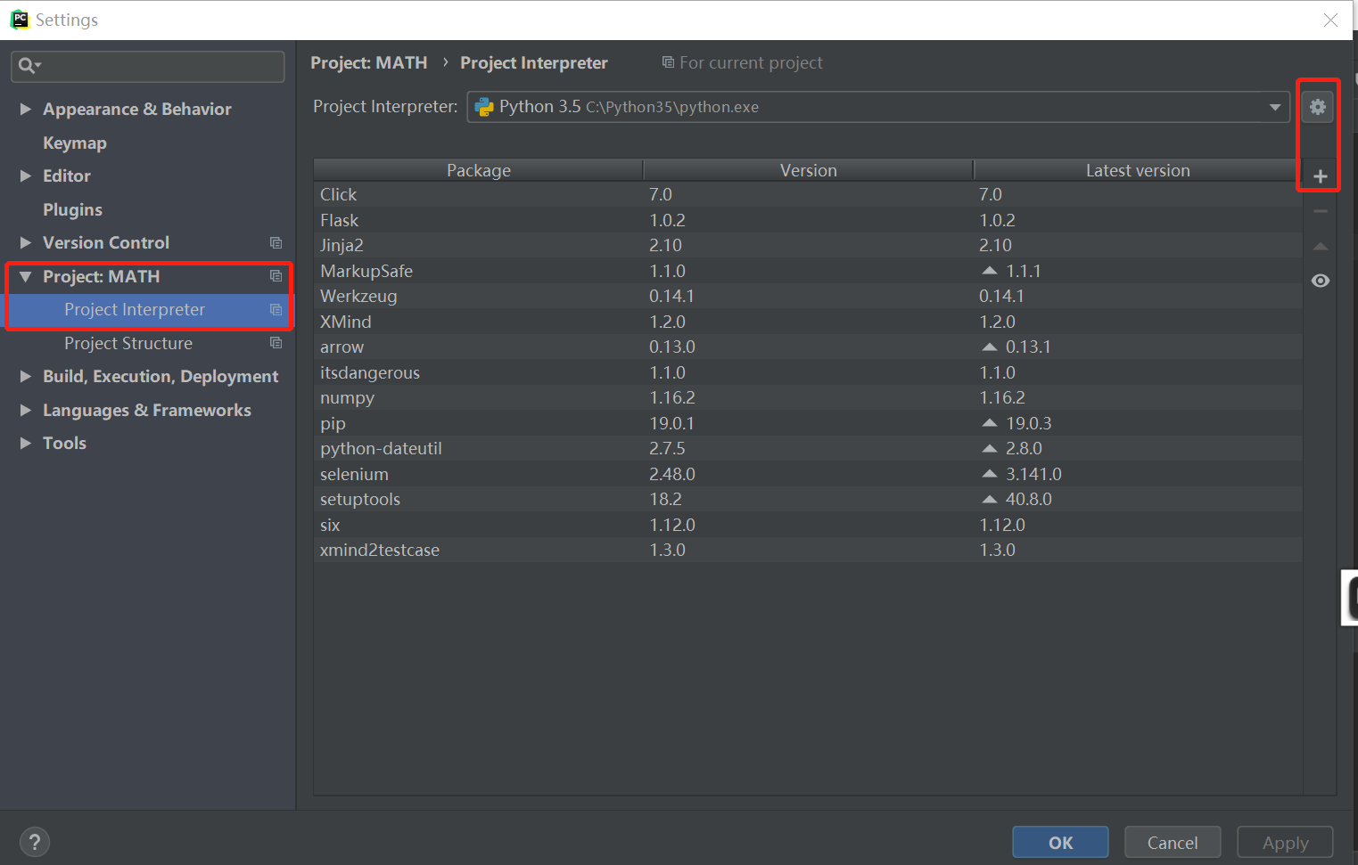This screenshot has width=1358, height=865.
Task: Expand the Version Control arrow
Action: (x=26, y=242)
